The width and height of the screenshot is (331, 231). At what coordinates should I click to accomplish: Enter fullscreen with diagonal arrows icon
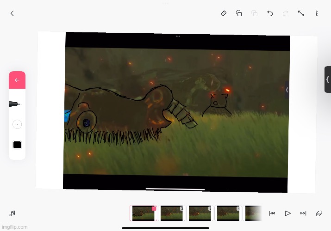coord(301,13)
